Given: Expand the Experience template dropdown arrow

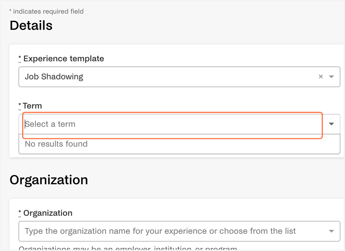Looking at the screenshot, I should click(331, 77).
